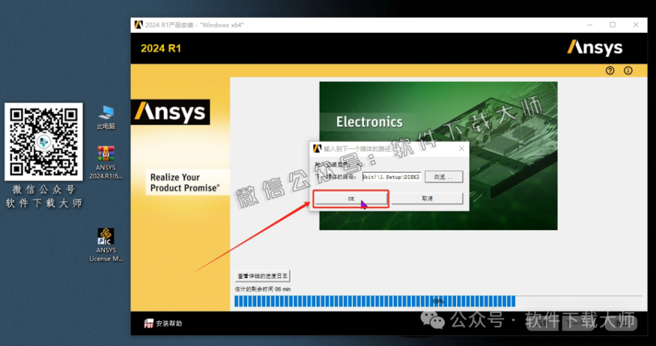Click the Ansys icon in the installer title bar

pyautogui.click(x=138, y=25)
